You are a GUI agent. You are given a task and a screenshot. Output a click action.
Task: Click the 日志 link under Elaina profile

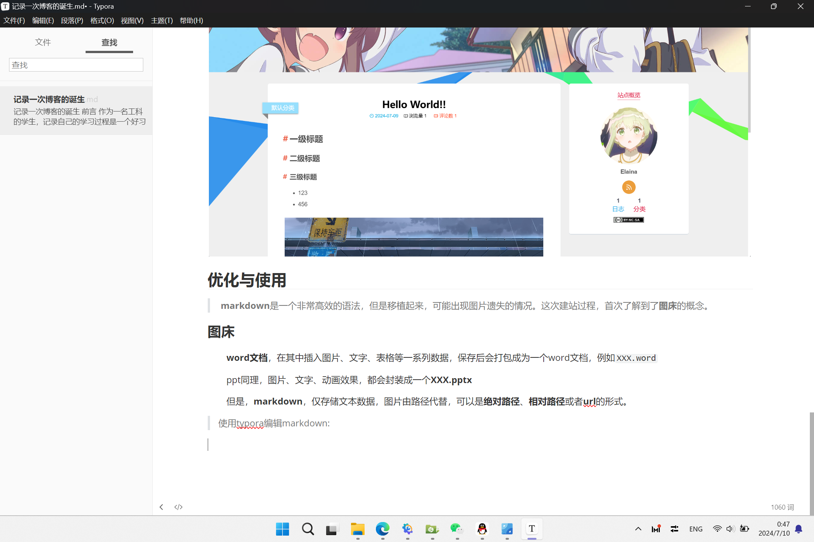(618, 209)
